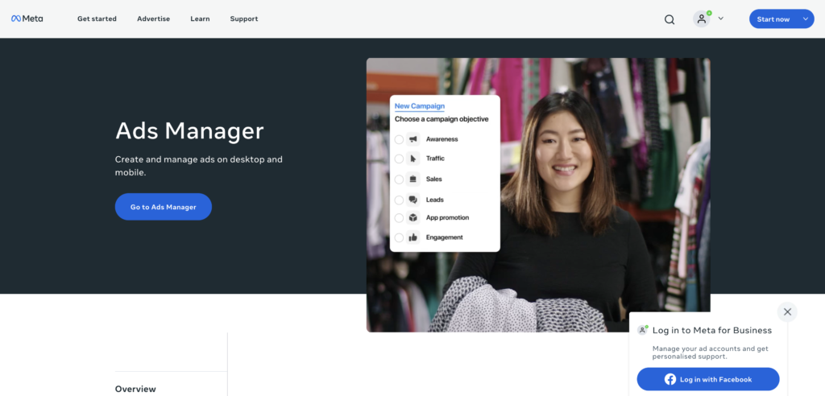Open the Advertise menu

154,19
